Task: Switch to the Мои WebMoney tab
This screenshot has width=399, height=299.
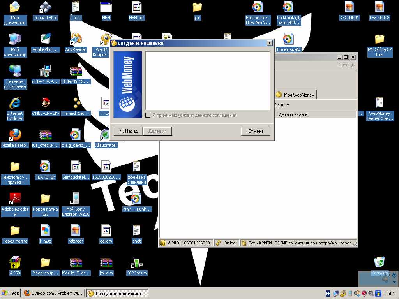Action: point(295,95)
